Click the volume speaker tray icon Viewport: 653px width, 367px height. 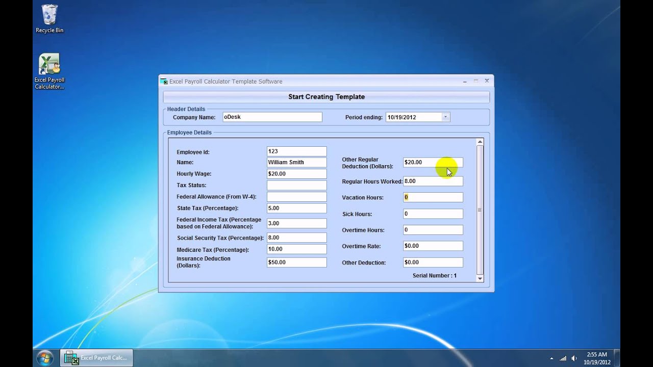(574, 358)
